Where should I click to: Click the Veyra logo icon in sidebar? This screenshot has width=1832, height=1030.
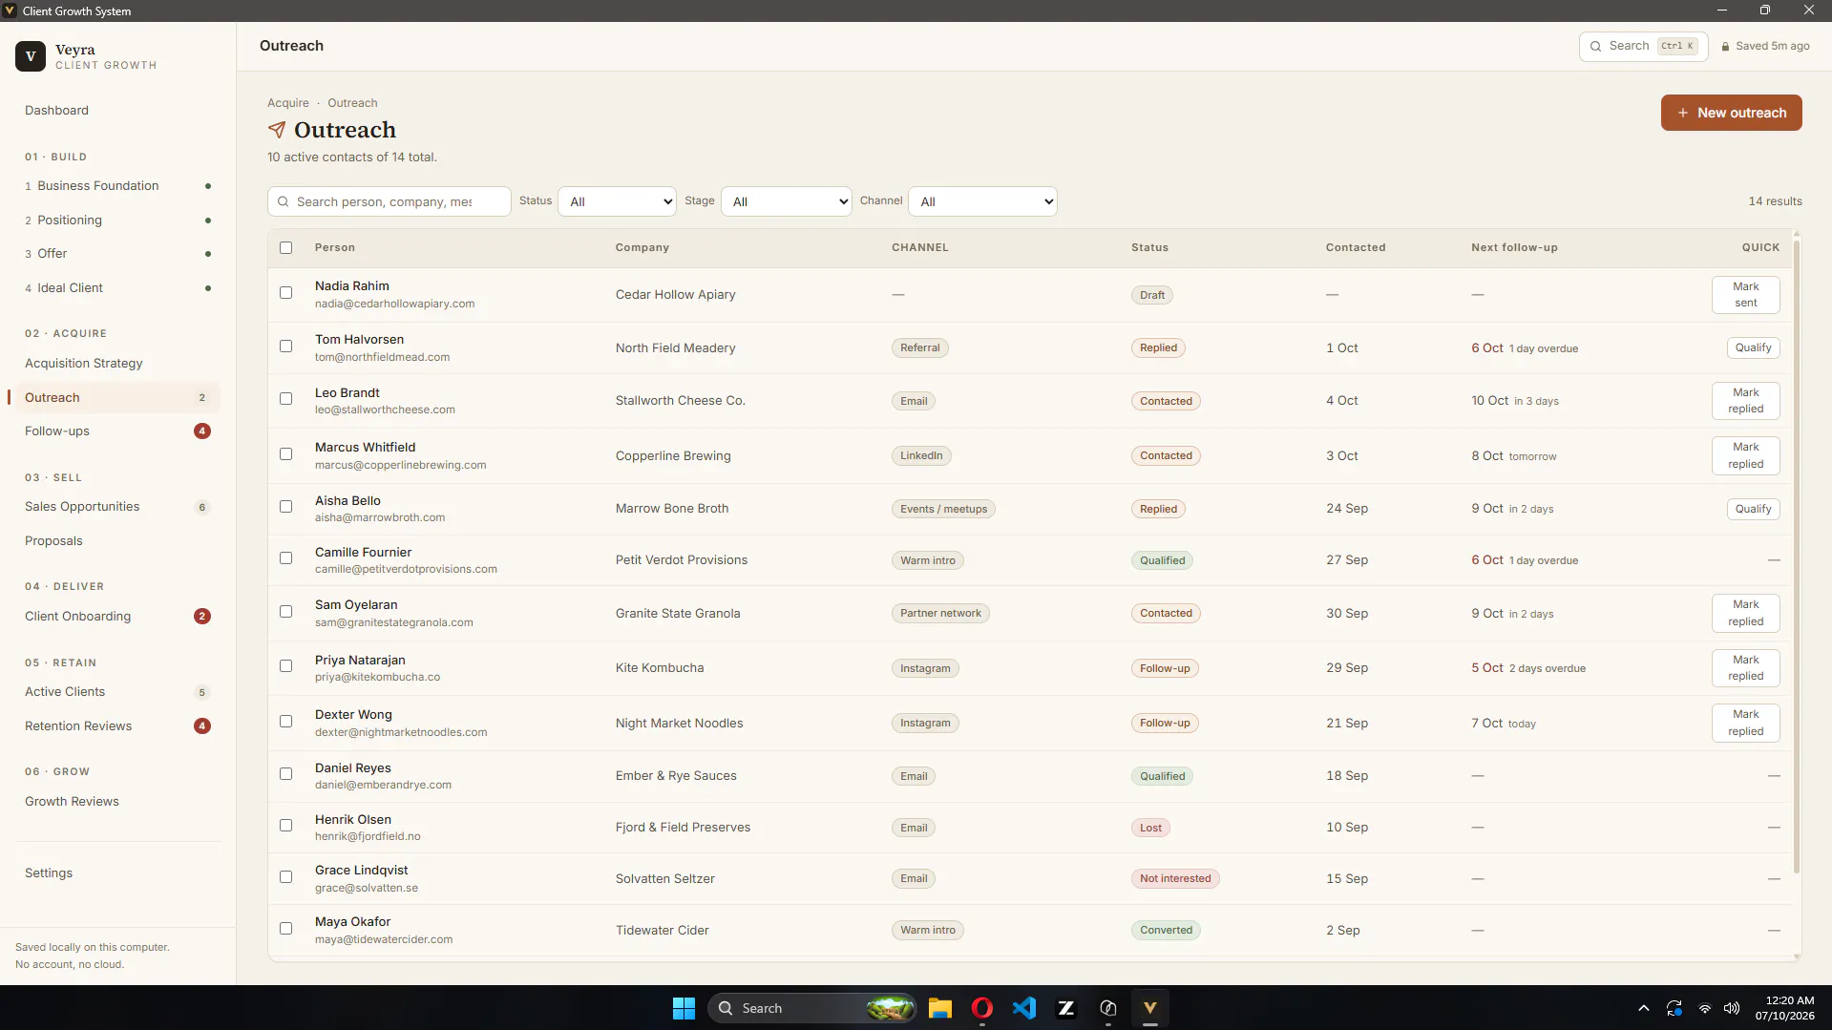[x=31, y=56]
